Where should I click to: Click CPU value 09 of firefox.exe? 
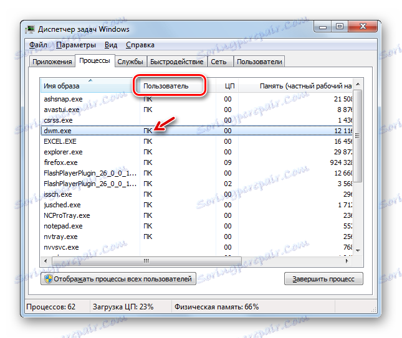[x=227, y=162]
